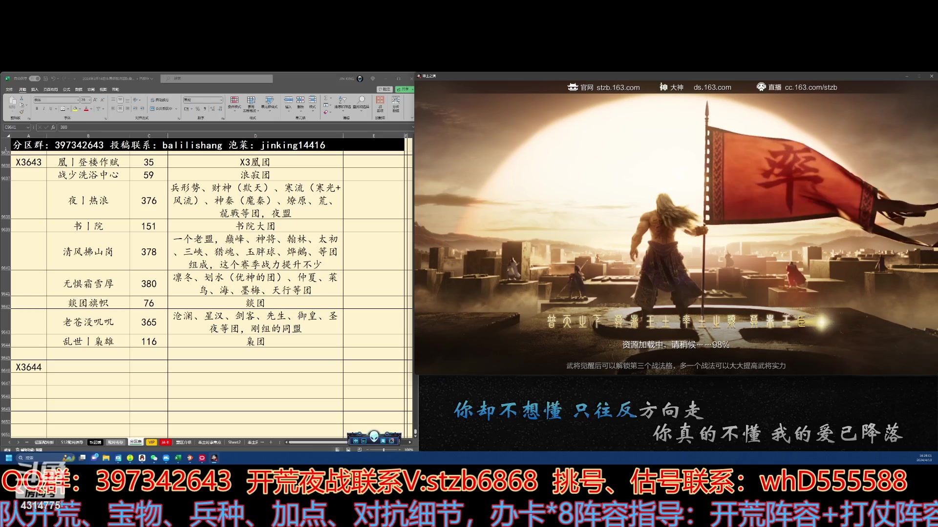
Task: Click the cc.163.com/stzb livestream link
Action: [811, 87]
